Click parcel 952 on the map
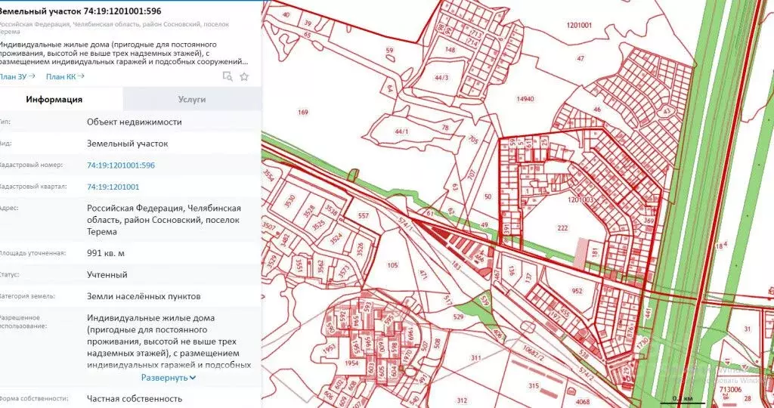 [577, 291]
